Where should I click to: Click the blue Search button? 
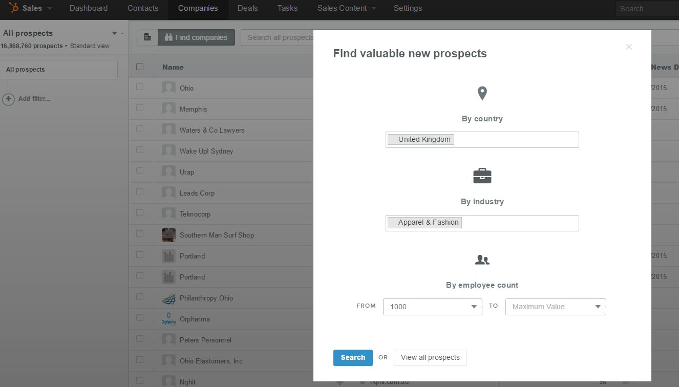pos(353,358)
